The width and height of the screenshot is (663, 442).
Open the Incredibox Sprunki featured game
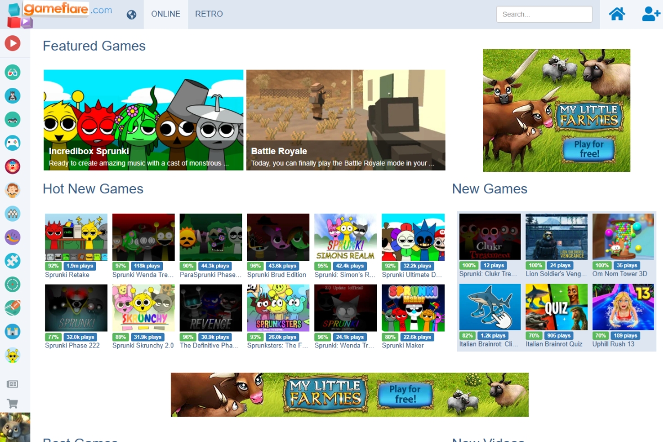coord(143,120)
